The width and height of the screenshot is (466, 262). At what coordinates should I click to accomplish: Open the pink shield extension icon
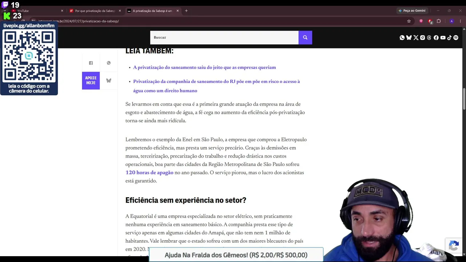(x=421, y=21)
